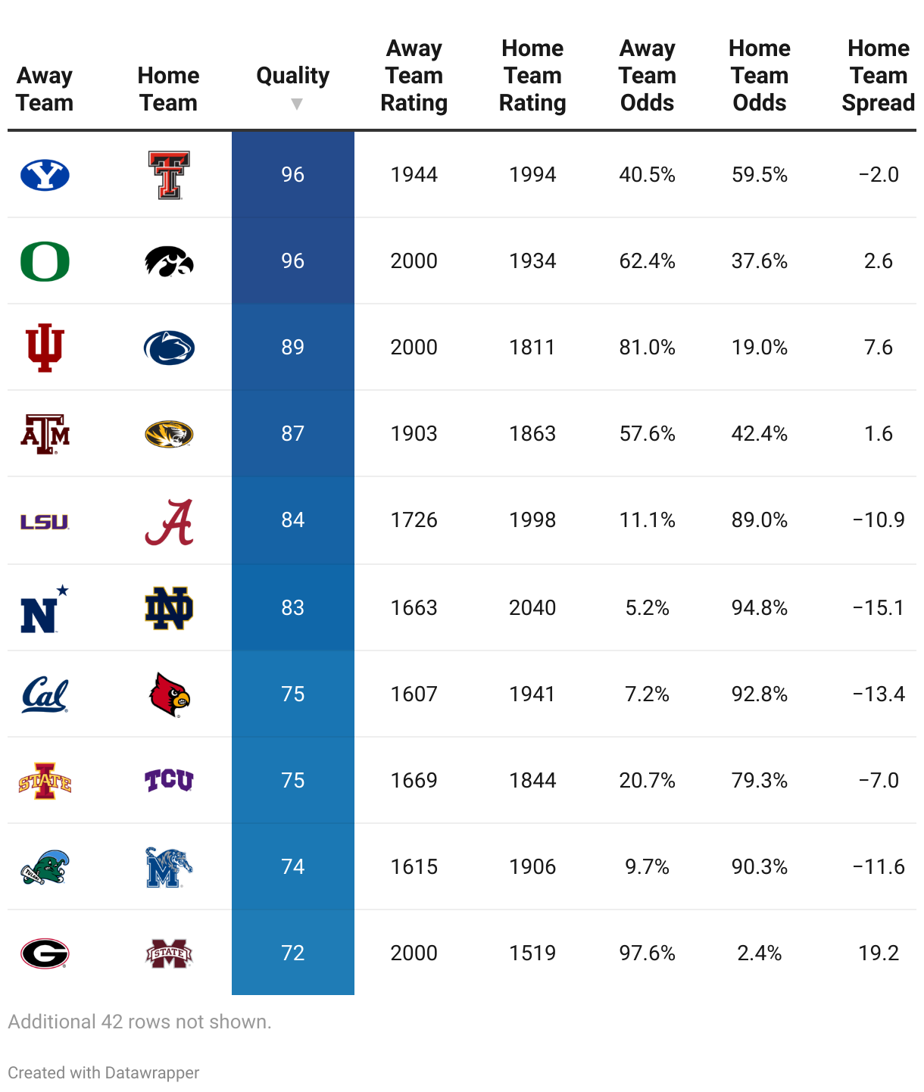Click the Home Team Odds column header
The height and width of the screenshot is (1092, 924).
[759, 76]
